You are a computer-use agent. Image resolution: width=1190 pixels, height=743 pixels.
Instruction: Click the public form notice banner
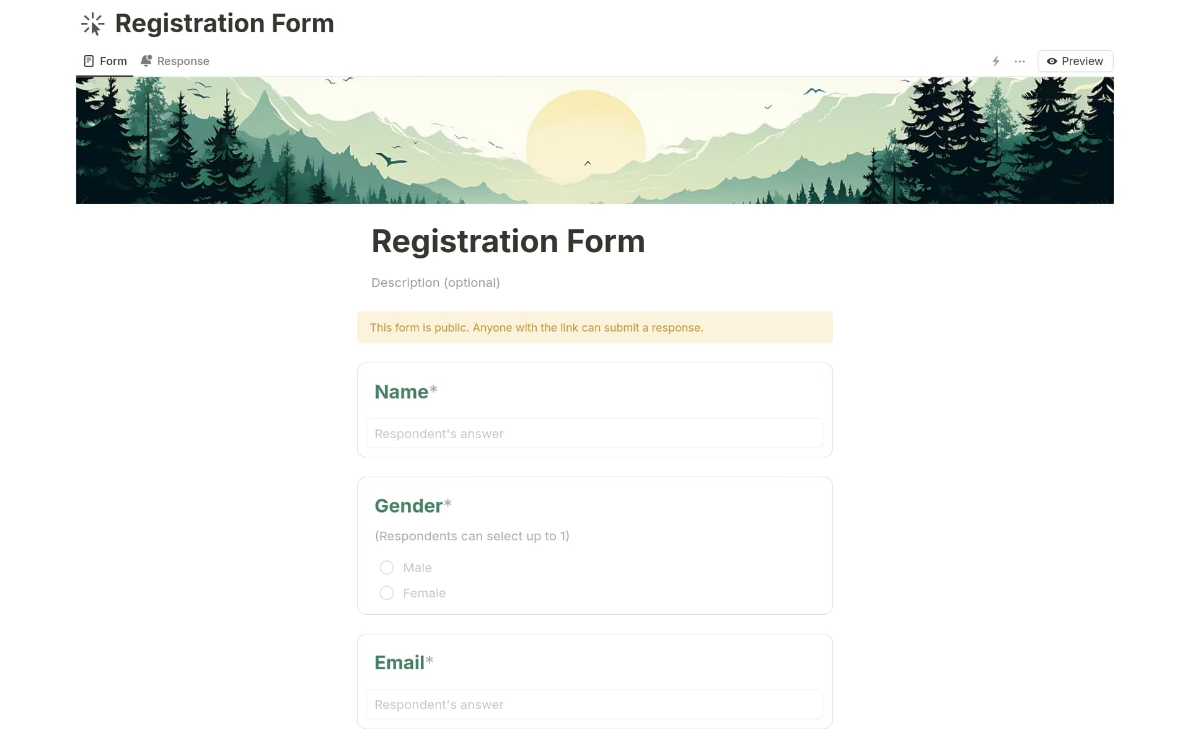594,327
